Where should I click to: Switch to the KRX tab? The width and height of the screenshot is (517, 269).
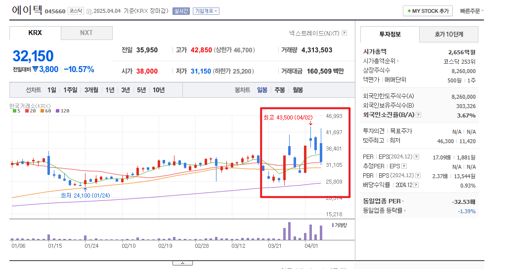click(x=35, y=33)
